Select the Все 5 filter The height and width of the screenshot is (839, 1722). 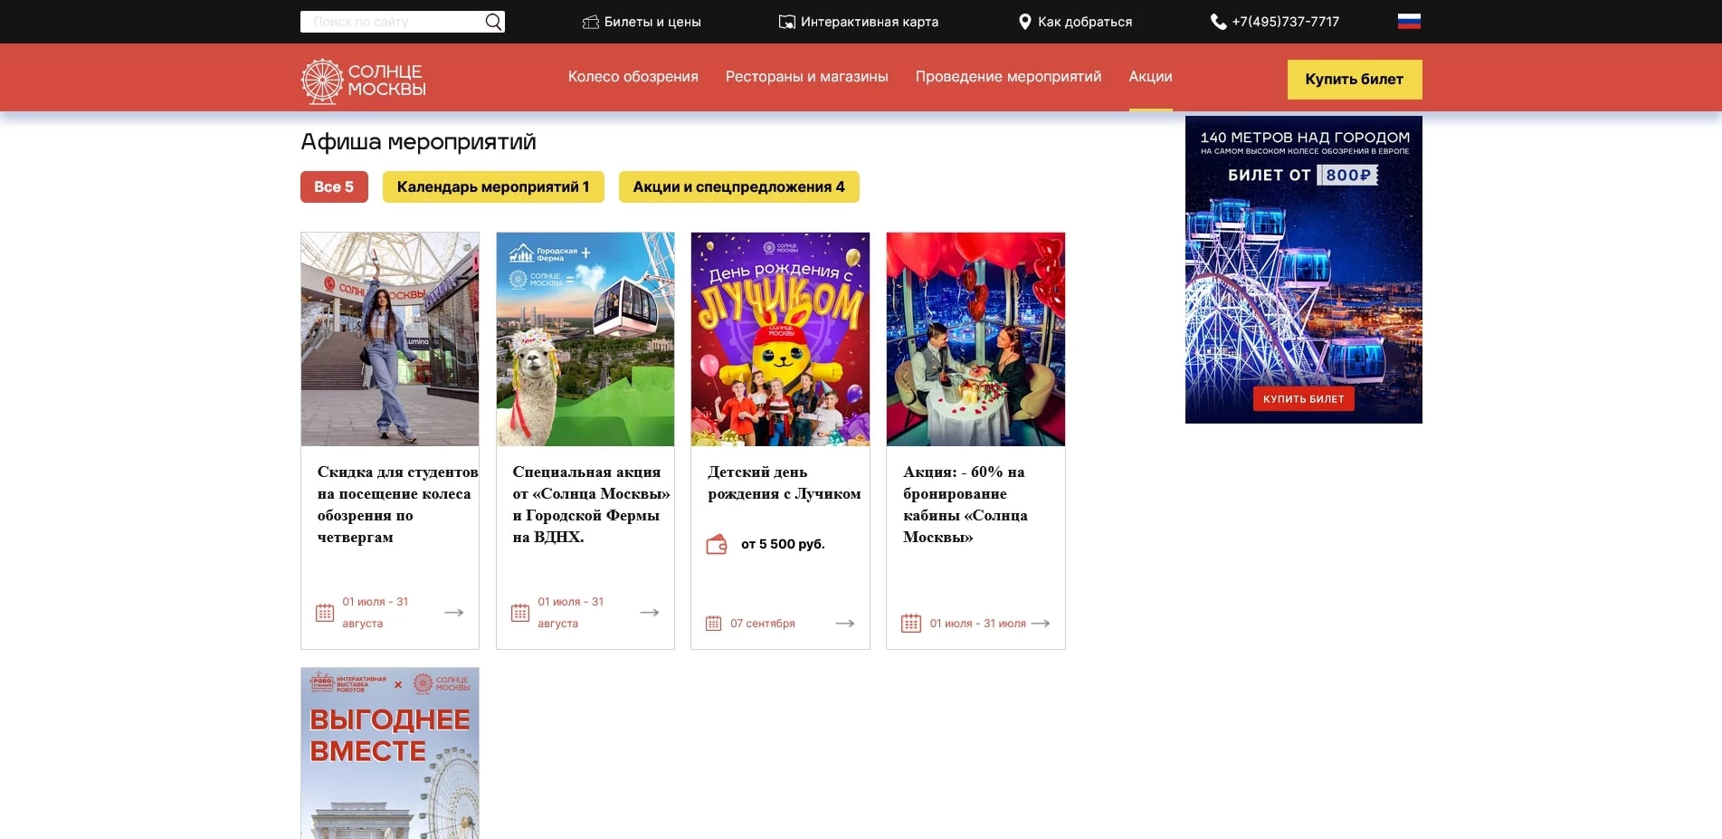point(334,187)
